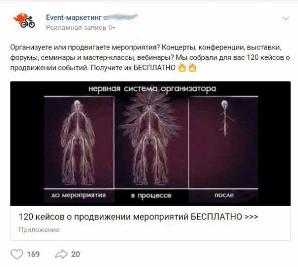Click the Рекламная запись 0+ label

[80, 28]
